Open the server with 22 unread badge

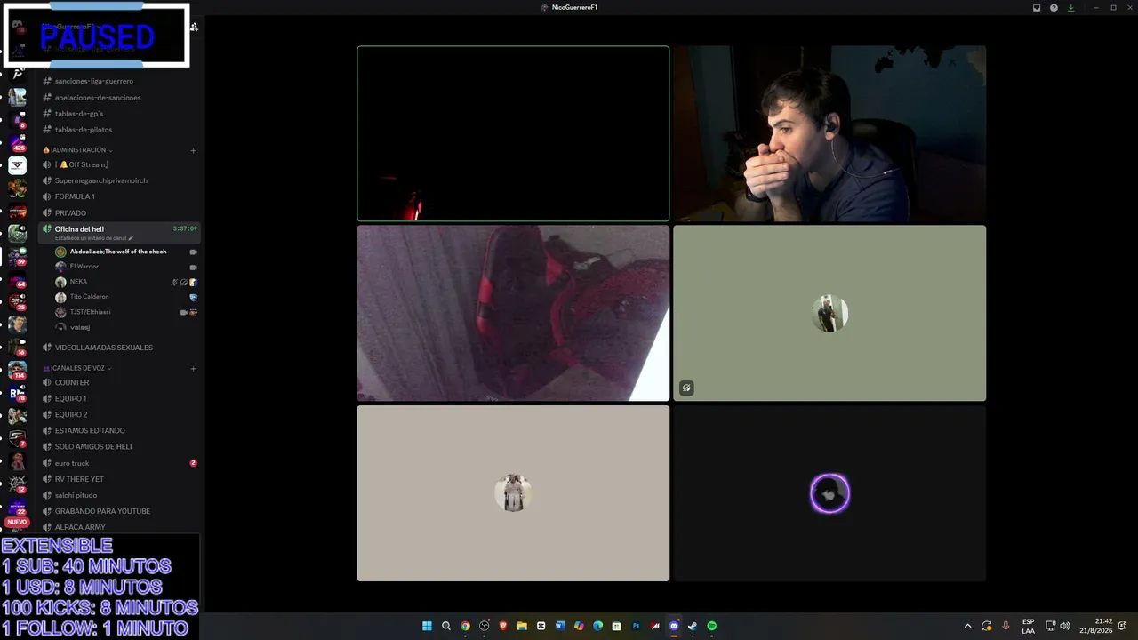18,508
